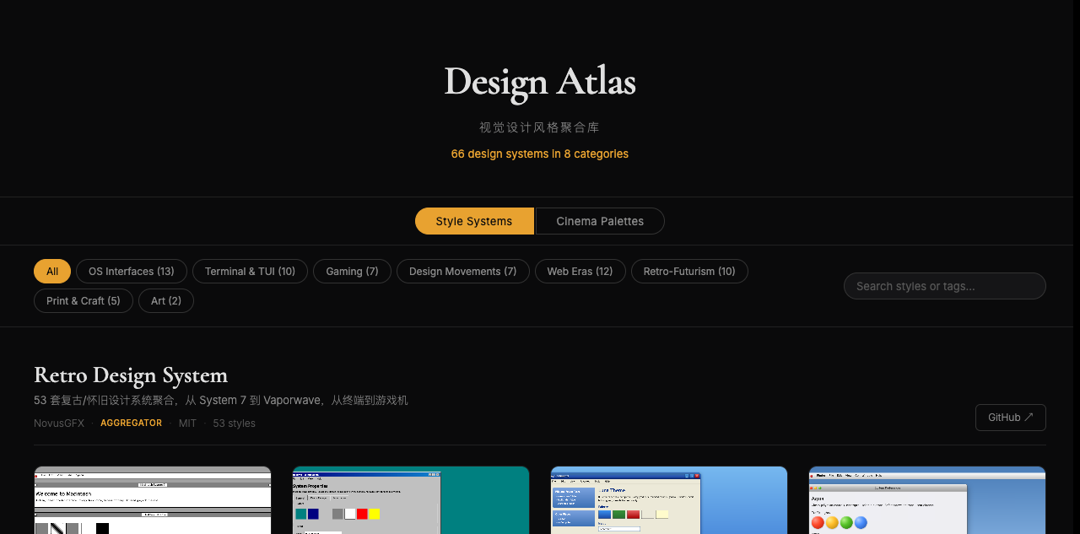Switch to the Cinema Palettes tab
This screenshot has width=1080, height=534.
(600, 221)
